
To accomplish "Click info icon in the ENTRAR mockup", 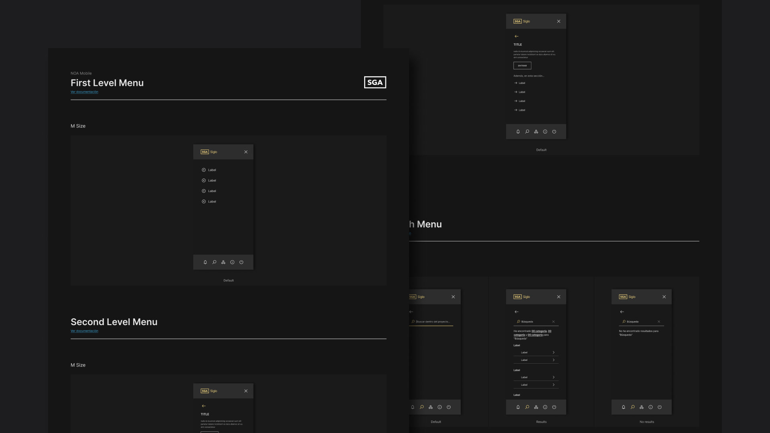I will click(545, 132).
